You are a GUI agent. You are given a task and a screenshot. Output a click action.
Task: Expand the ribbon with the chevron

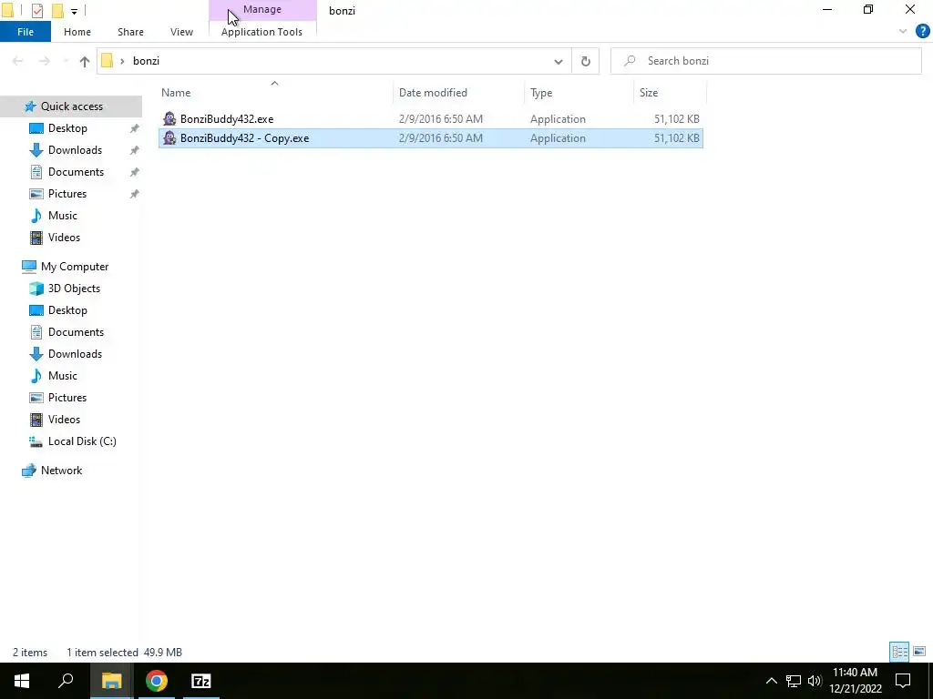coord(903,32)
